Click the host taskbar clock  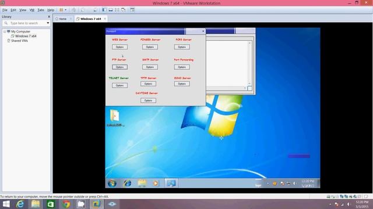(x=362, y=204)
